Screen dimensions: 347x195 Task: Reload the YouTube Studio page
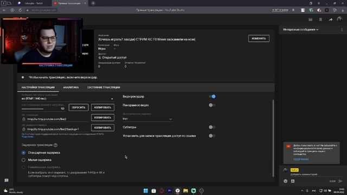click(x=20, y=10)
